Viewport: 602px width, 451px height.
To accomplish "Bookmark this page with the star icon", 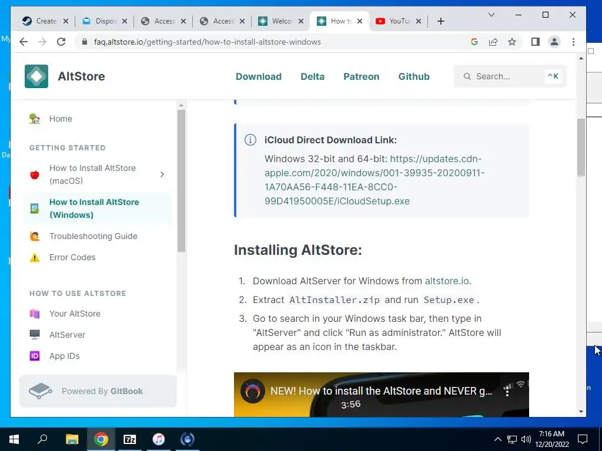I will tap(512, 42).
